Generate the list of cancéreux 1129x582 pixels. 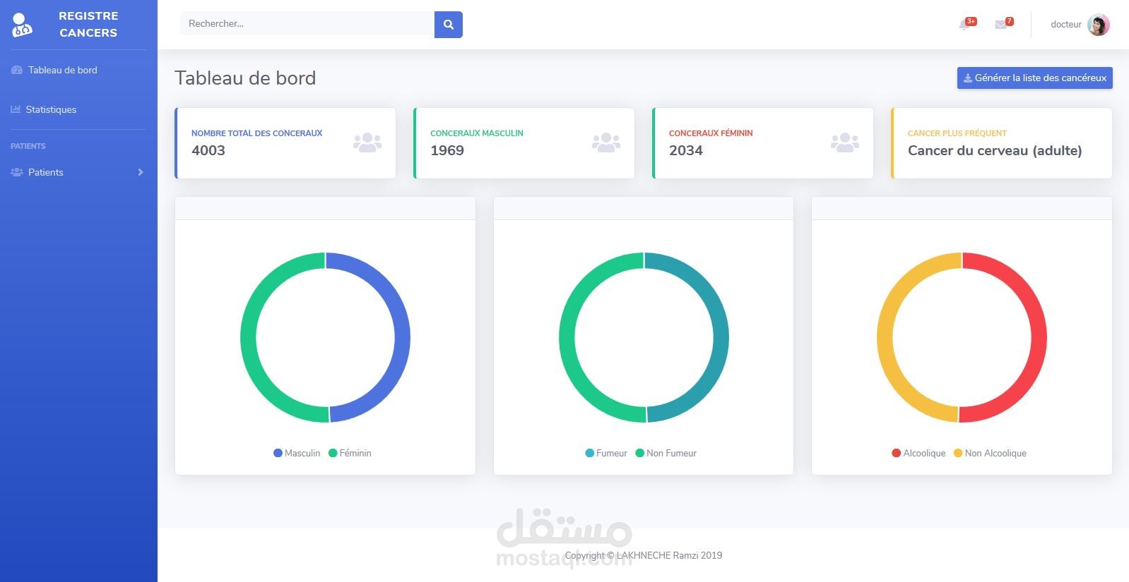(1035, 78)
